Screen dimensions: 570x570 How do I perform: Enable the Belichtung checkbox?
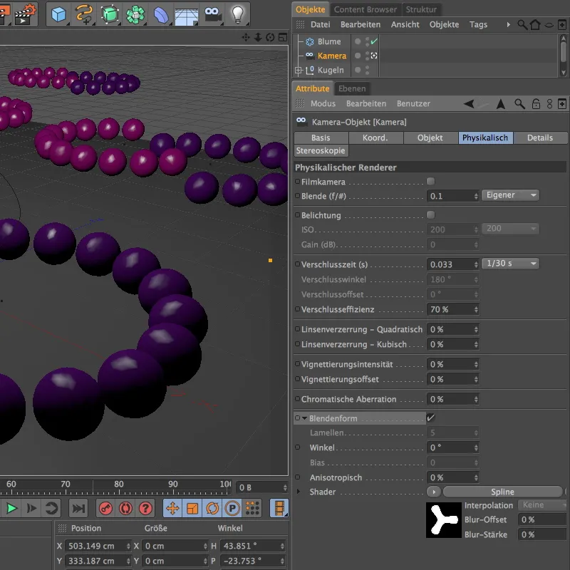point(431,215)
